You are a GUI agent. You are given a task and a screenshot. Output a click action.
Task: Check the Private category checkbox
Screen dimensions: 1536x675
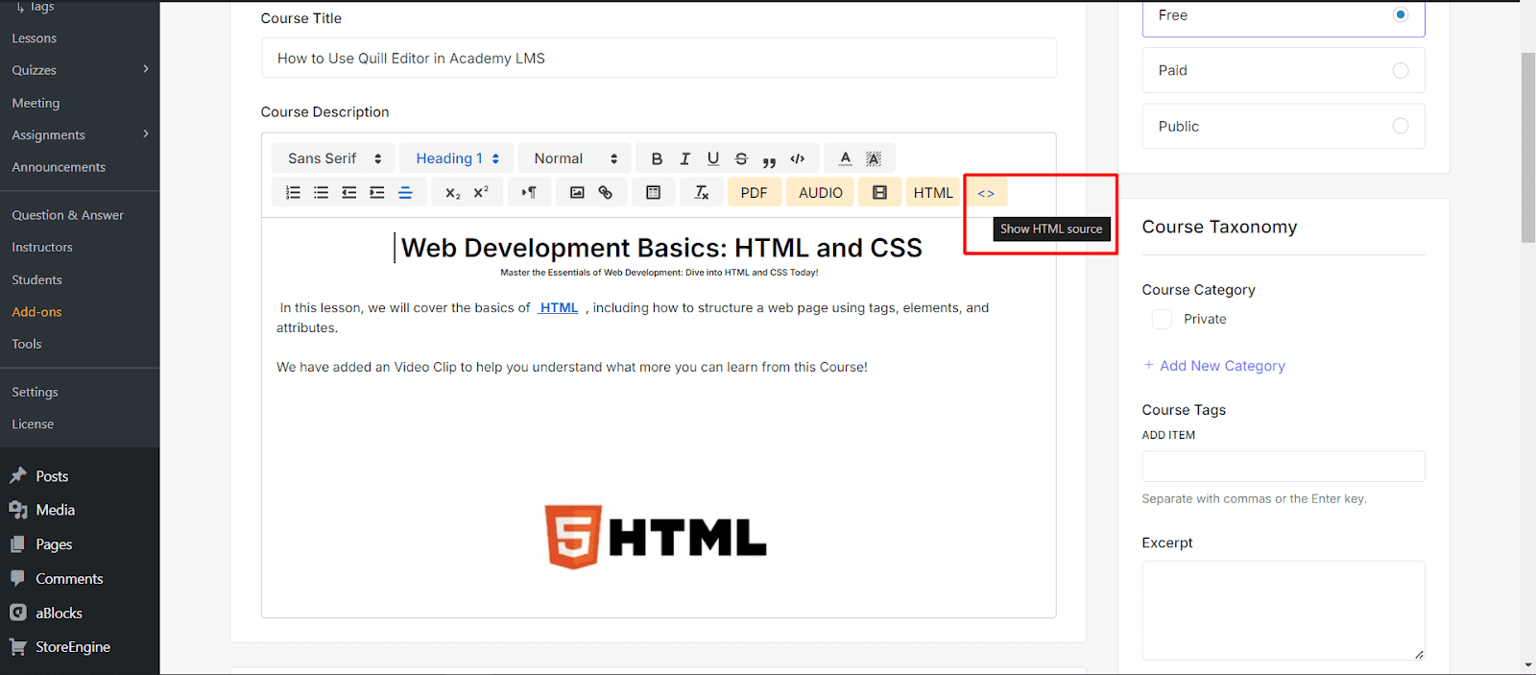click(1162, 319)
